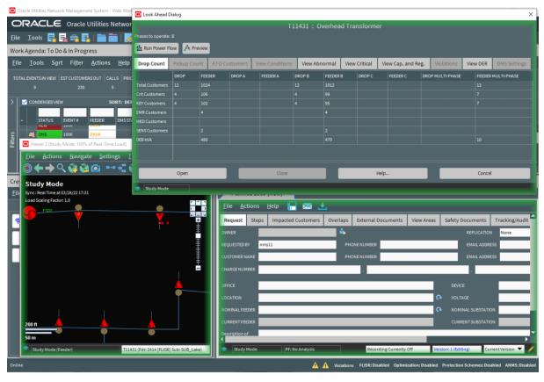Click into the Requested By field

[x=297, y=244]
